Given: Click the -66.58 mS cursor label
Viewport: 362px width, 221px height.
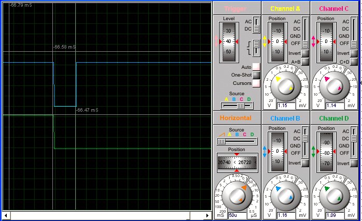Looking at the screenshot, I should tap(65, 47).
